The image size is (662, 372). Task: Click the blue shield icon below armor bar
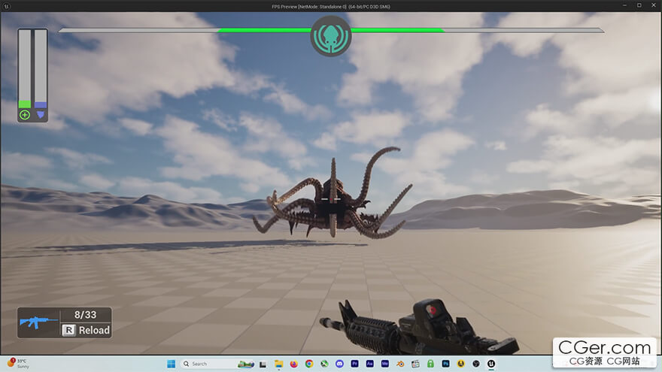coord(41,115)
